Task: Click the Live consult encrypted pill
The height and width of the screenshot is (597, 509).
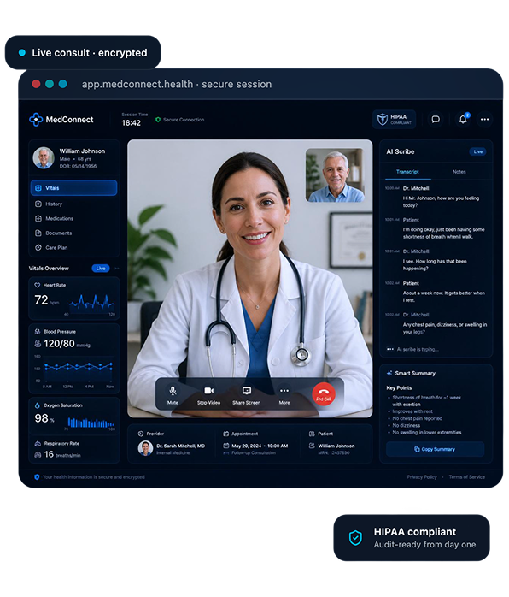Action: [x=83, y=52]
